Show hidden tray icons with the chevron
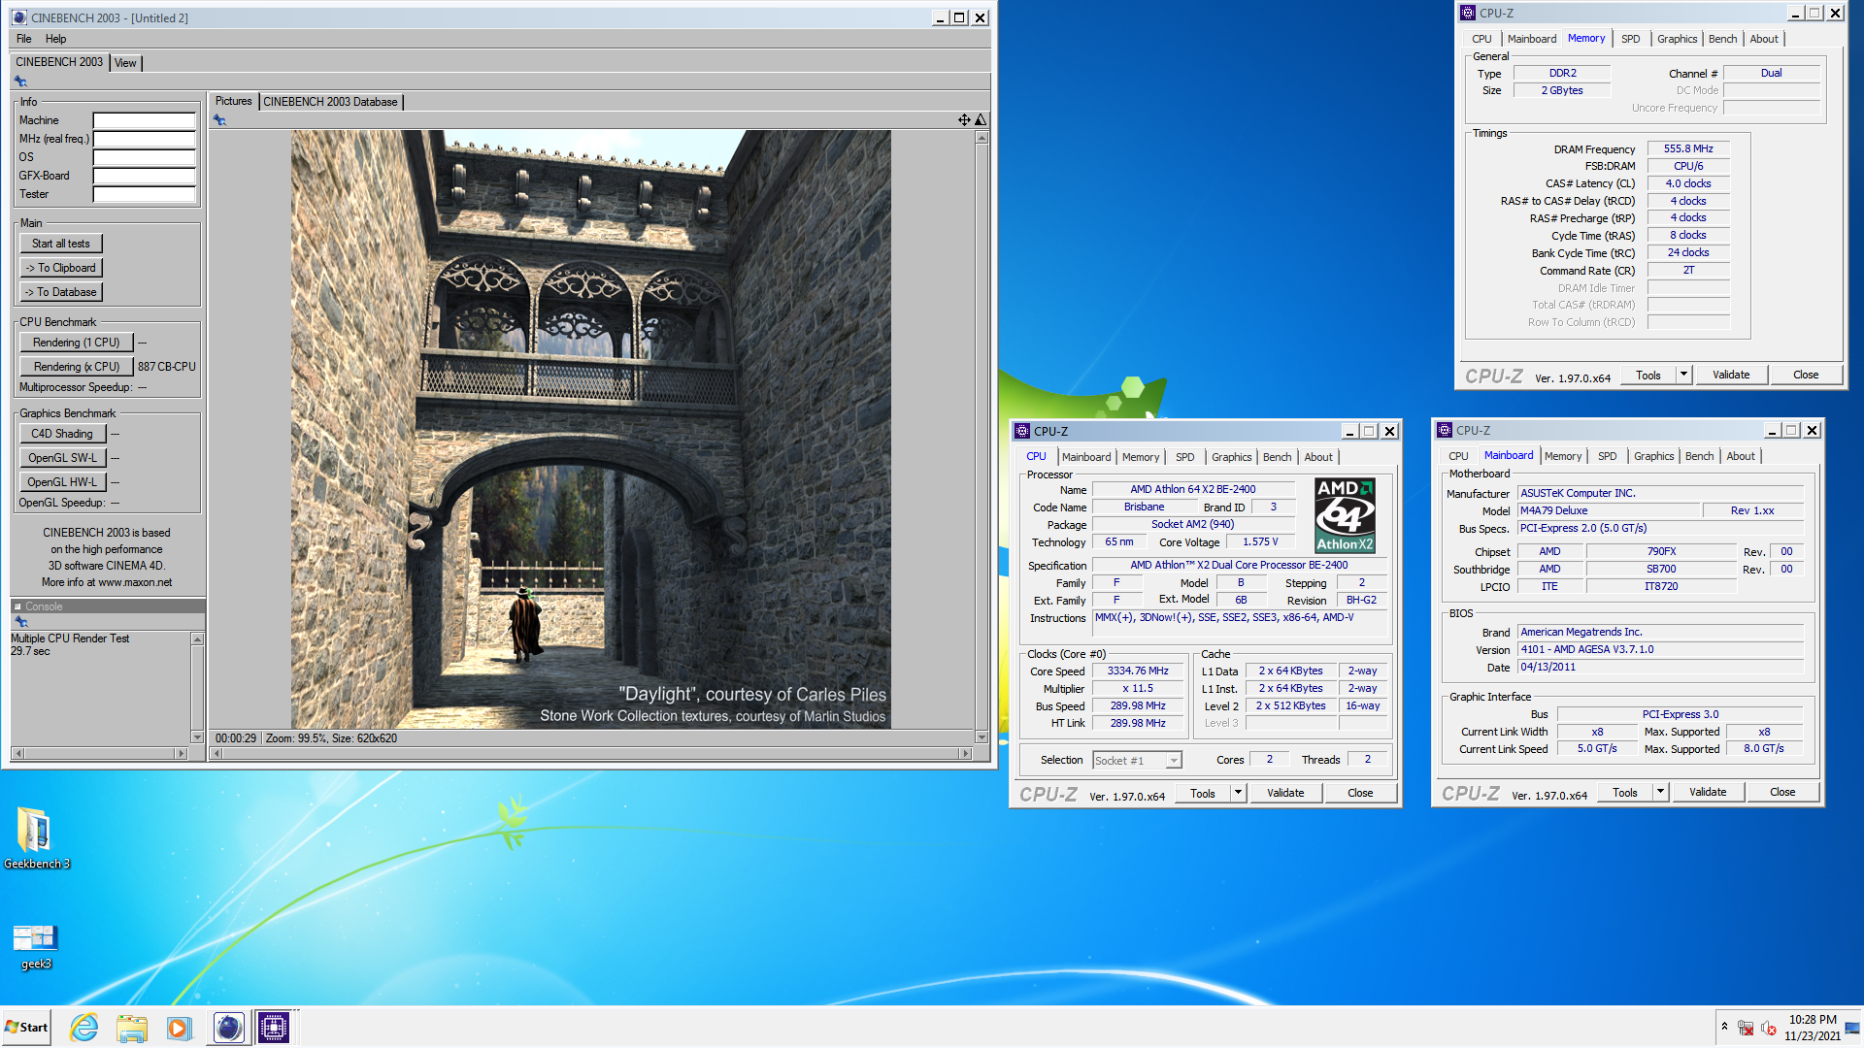Viewport: 1864px width, 1048px height. click(1724, 1027)
